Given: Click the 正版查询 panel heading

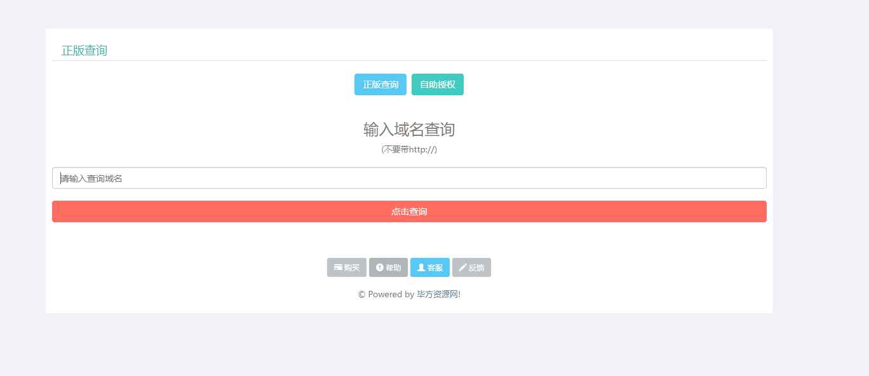Looking at the screenshot, I should click(x=83, y=50).
